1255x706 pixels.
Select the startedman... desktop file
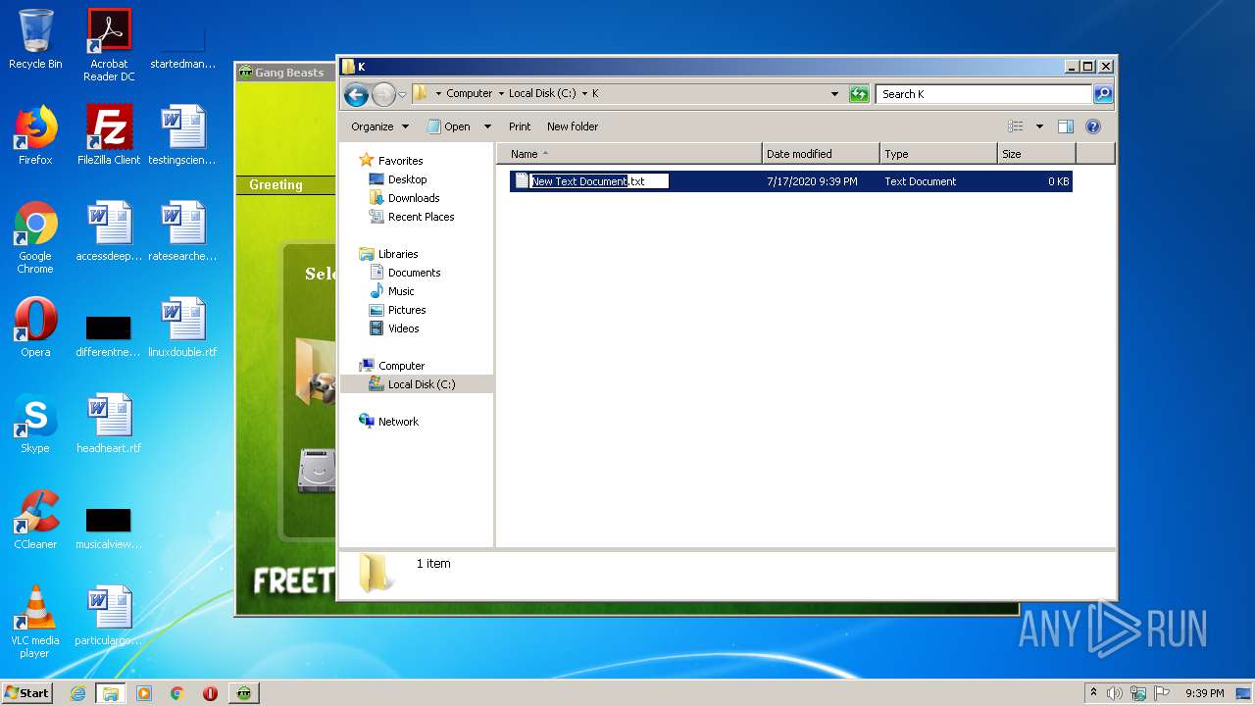point(182,47)
